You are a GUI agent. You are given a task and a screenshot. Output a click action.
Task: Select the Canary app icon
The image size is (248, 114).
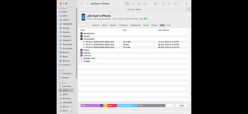pyautogui.click(x=81, y=36)
